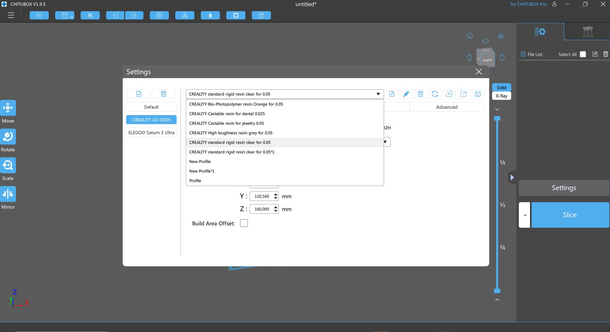Select ELEGOO Saturn 3 Ultra printer
This screenshot has width=610, height=332.
point(151,133)
